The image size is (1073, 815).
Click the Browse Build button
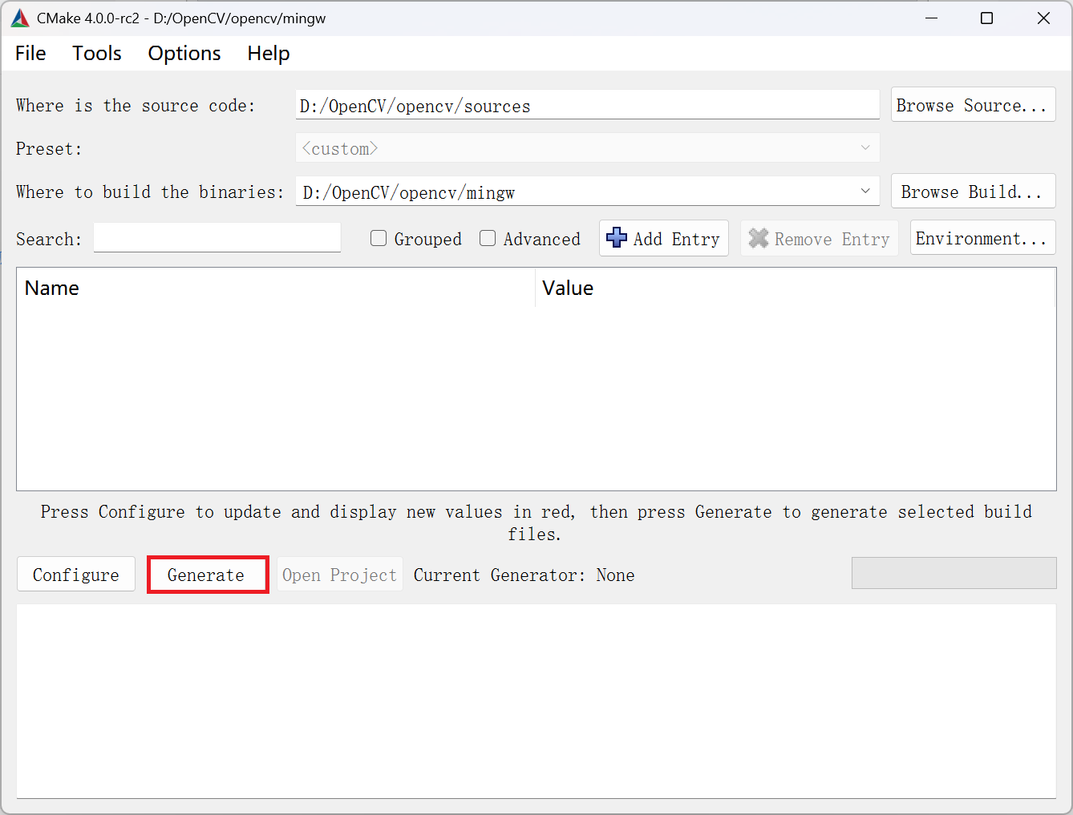973,192
